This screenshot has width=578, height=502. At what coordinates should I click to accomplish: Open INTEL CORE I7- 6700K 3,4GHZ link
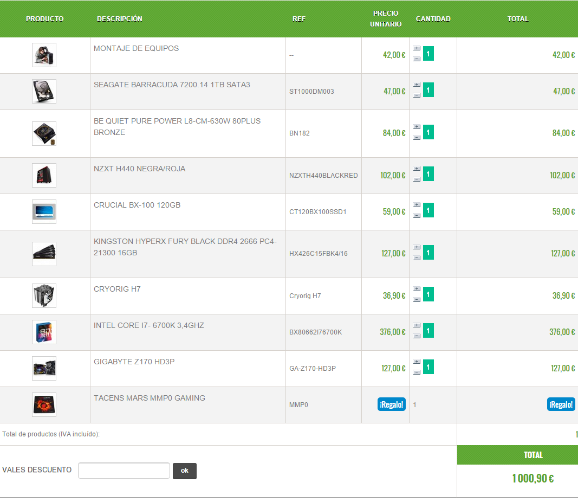coord(148,325)
